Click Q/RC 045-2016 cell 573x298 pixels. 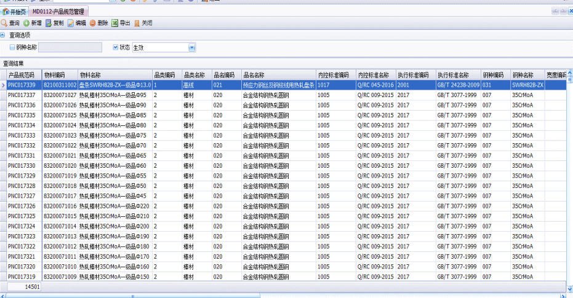pos(375,85)
